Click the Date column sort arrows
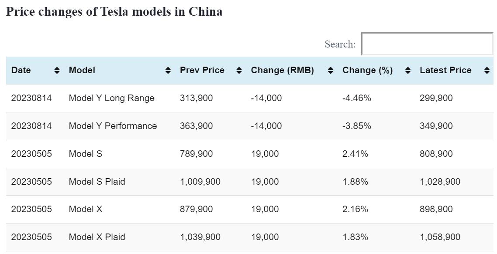The height and width of the screenshot is (254, 497). pyautogui.click(x=57, y=71)
